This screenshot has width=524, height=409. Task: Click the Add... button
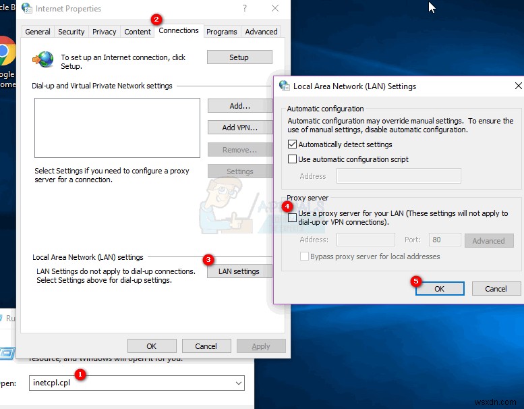point(239,106)
